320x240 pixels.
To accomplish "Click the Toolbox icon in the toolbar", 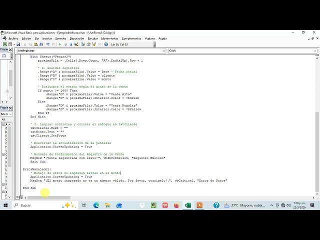I will coord(99,44).
